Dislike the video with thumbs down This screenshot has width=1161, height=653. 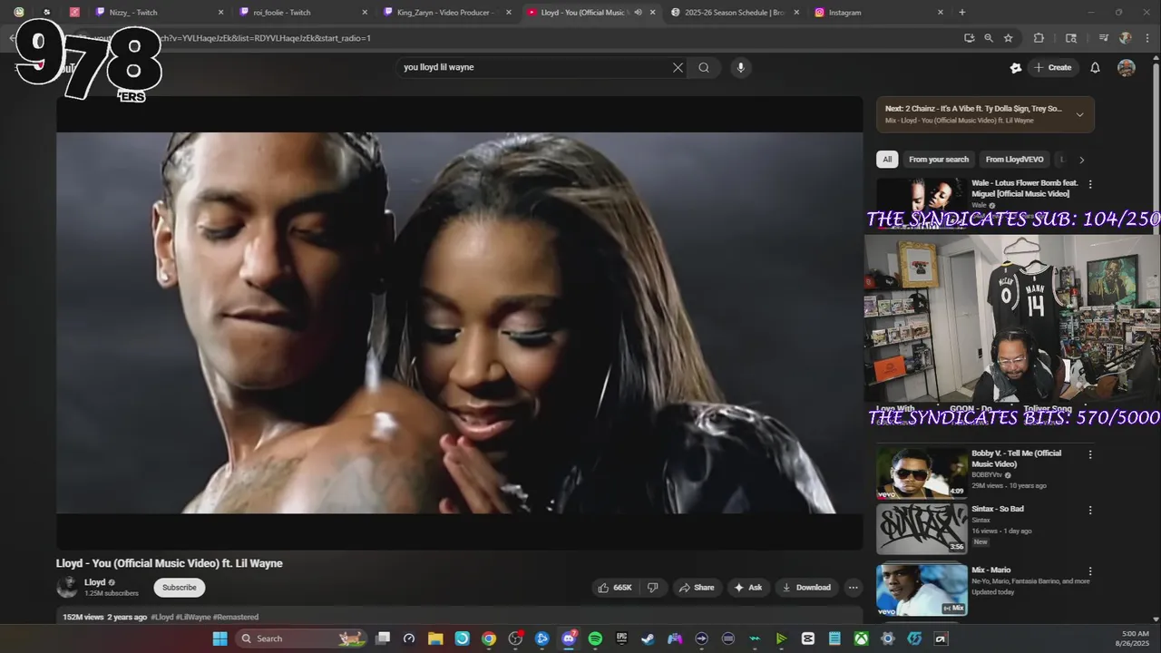coord(652,588)
